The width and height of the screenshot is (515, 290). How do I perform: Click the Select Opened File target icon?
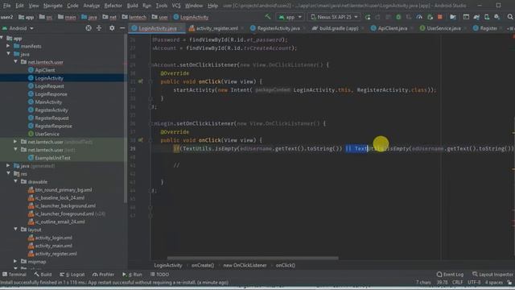point(89,28)
